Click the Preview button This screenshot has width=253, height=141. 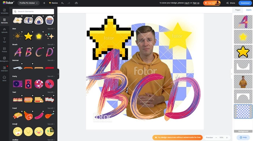(x=209, y=138)
